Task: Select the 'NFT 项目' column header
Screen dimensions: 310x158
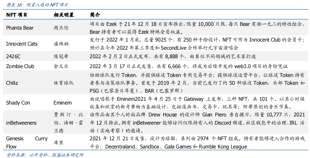Action: coord(17,15)
